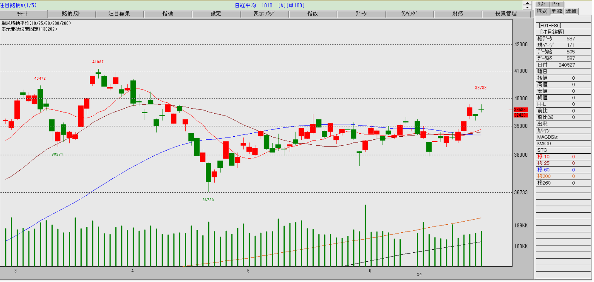
Task: Switch to the 表示フラグ tab
Action: pyautogui.click(x=264, y=14)
